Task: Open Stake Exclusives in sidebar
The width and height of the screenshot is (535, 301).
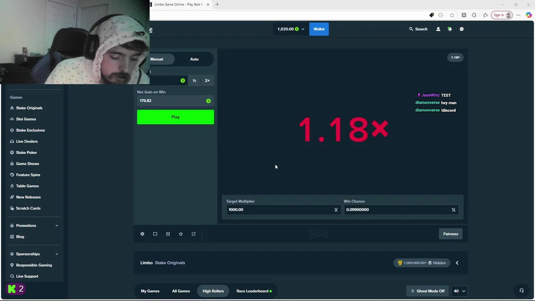Action: 30,130
